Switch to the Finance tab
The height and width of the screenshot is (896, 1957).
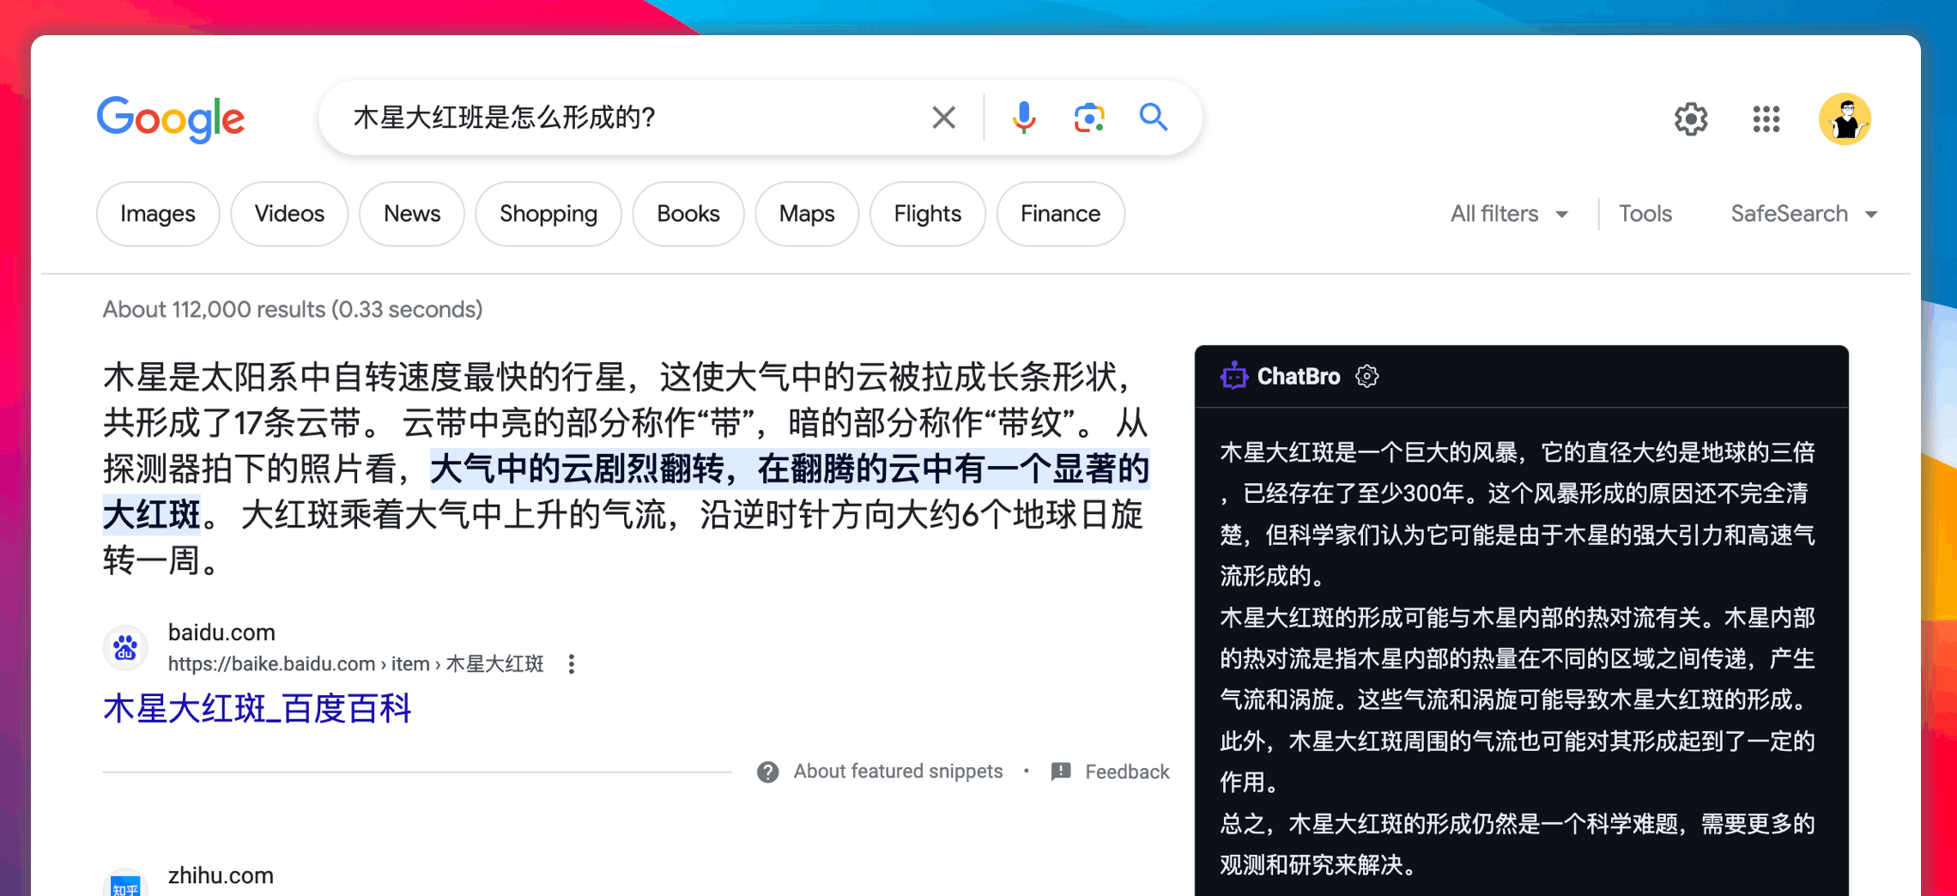(1061, 214)
